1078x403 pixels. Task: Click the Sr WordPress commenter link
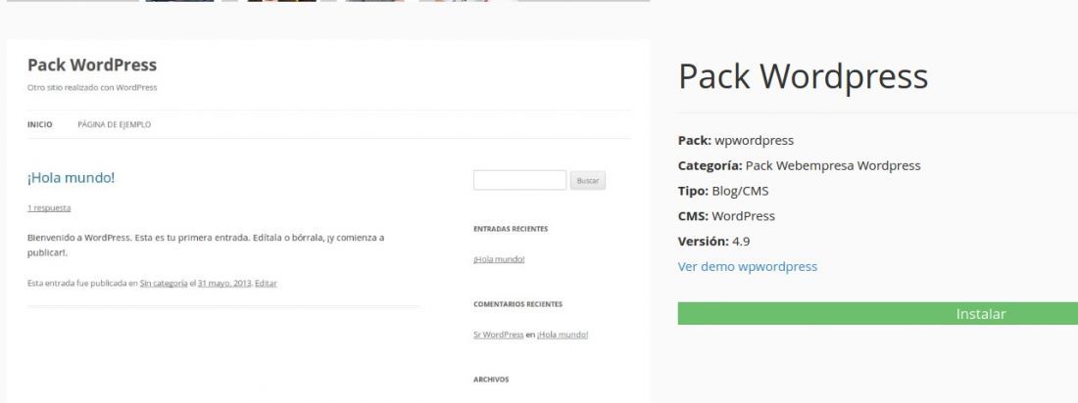(499, 336)
